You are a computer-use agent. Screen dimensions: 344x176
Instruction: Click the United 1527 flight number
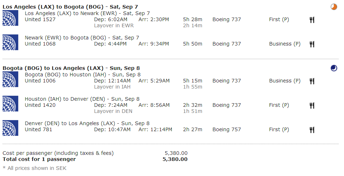point(40,19)
